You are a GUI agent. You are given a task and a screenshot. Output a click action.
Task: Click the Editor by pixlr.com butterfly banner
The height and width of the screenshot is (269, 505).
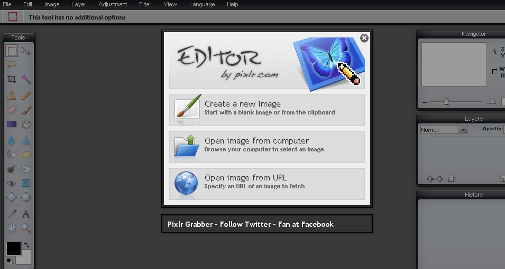pos(267,63)
